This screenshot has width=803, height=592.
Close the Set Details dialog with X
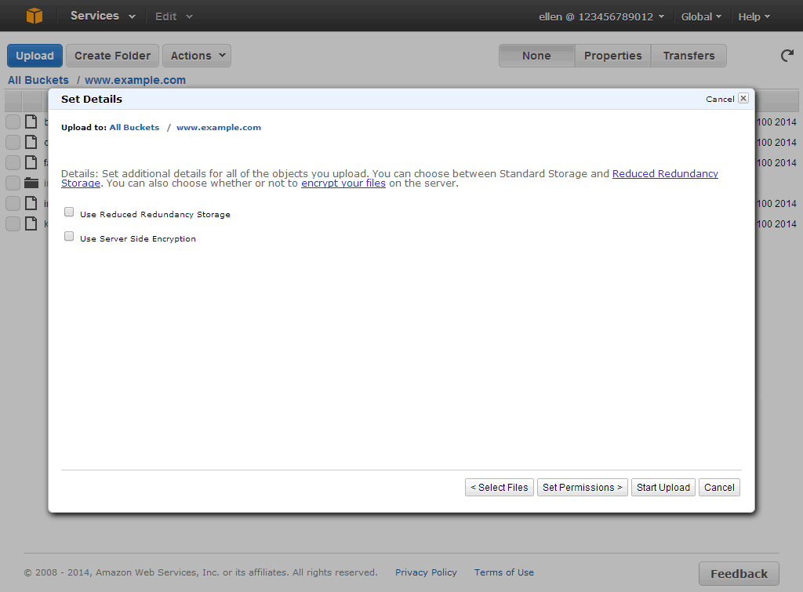[743, 99]
